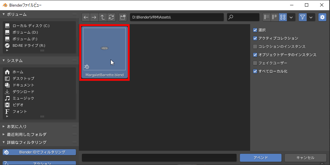Switch to horizontal list display mode
This screenshot has height=165, width=330.
point(275,17)
